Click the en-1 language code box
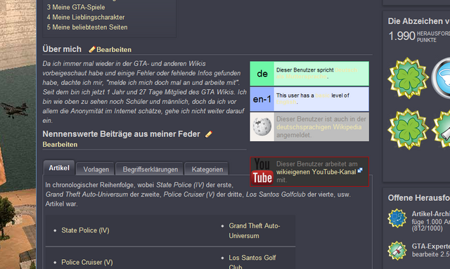 [262, 99]
